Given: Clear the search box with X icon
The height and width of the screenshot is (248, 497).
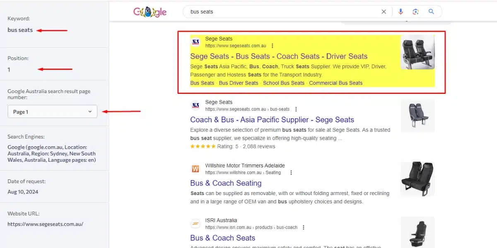Looking at the screenshot, I should [384, 12].
